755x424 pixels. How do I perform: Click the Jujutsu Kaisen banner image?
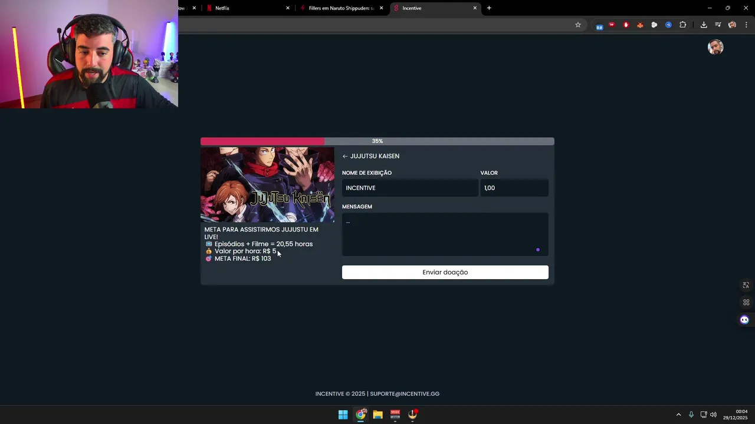point(267,184)
